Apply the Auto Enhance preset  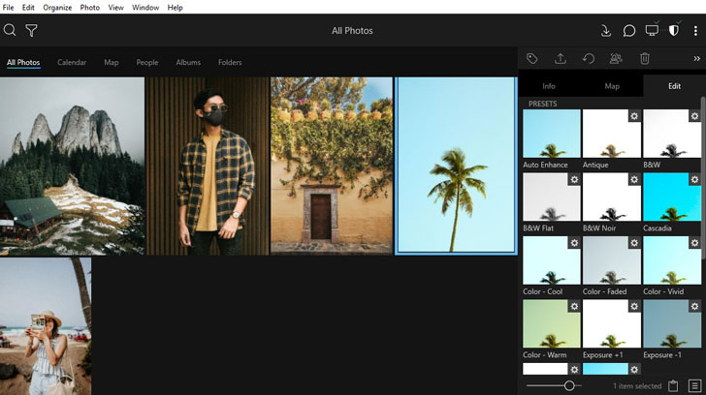(x=552, y=134)
